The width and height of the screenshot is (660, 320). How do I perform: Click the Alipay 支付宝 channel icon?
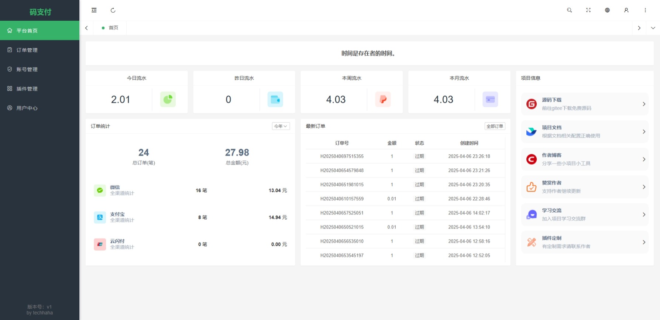coord(100,217)
